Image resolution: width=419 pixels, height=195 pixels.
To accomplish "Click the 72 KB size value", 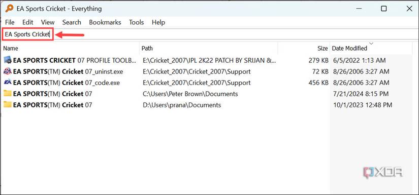I will [320, 71].
